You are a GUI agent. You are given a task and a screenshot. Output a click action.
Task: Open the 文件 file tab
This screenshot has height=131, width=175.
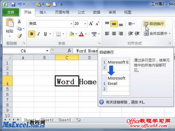click(11, 12)
